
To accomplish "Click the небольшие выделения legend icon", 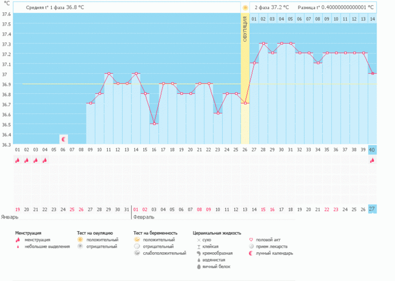I will [18, 247].
